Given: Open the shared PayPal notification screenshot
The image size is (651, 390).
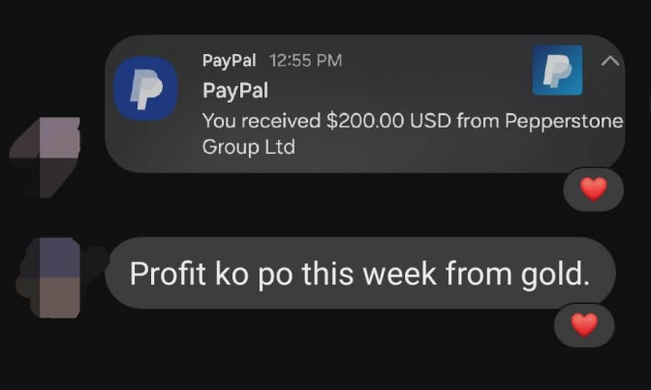Looking at the screenshot, I should [365, 104].
